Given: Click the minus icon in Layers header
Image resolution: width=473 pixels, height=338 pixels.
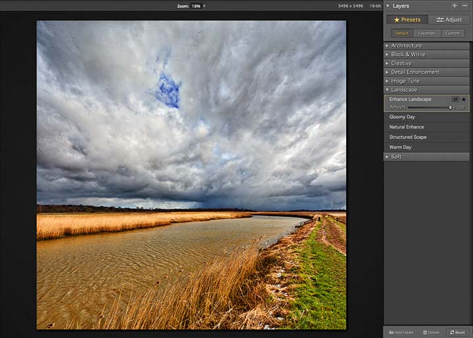Looking at the screenshot, I should (464, 5).
